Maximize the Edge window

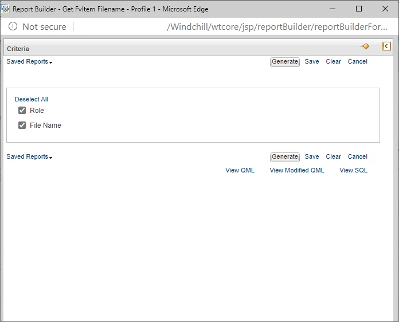point(359,9)
